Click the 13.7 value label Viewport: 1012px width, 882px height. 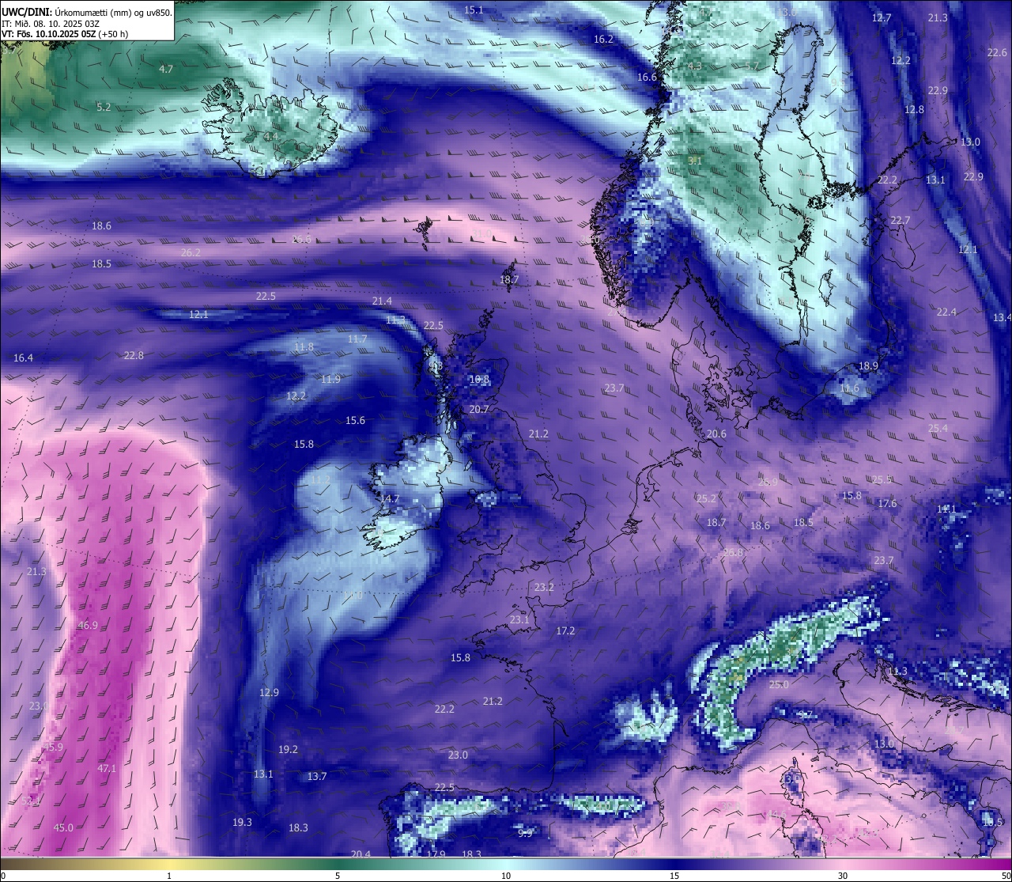[x=317, y=776]
